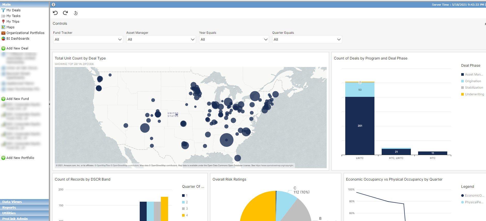Viewport: 486px width, 221px height.
Task: Click the My Deals funnel icon
Action: tap(3, 10)
